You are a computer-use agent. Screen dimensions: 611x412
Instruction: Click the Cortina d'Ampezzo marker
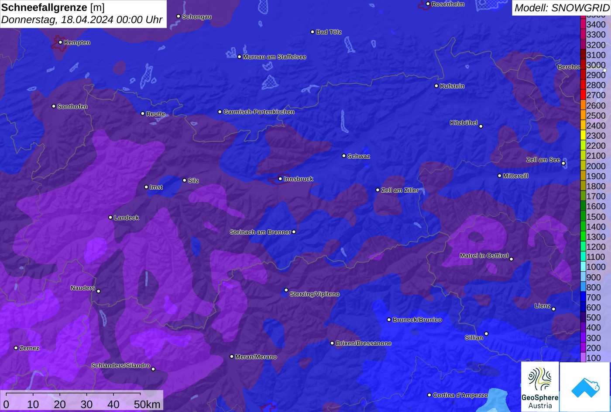pos(429,395)
